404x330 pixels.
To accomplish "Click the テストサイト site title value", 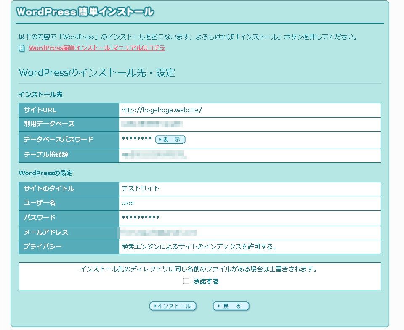I will tap(141, 189).
